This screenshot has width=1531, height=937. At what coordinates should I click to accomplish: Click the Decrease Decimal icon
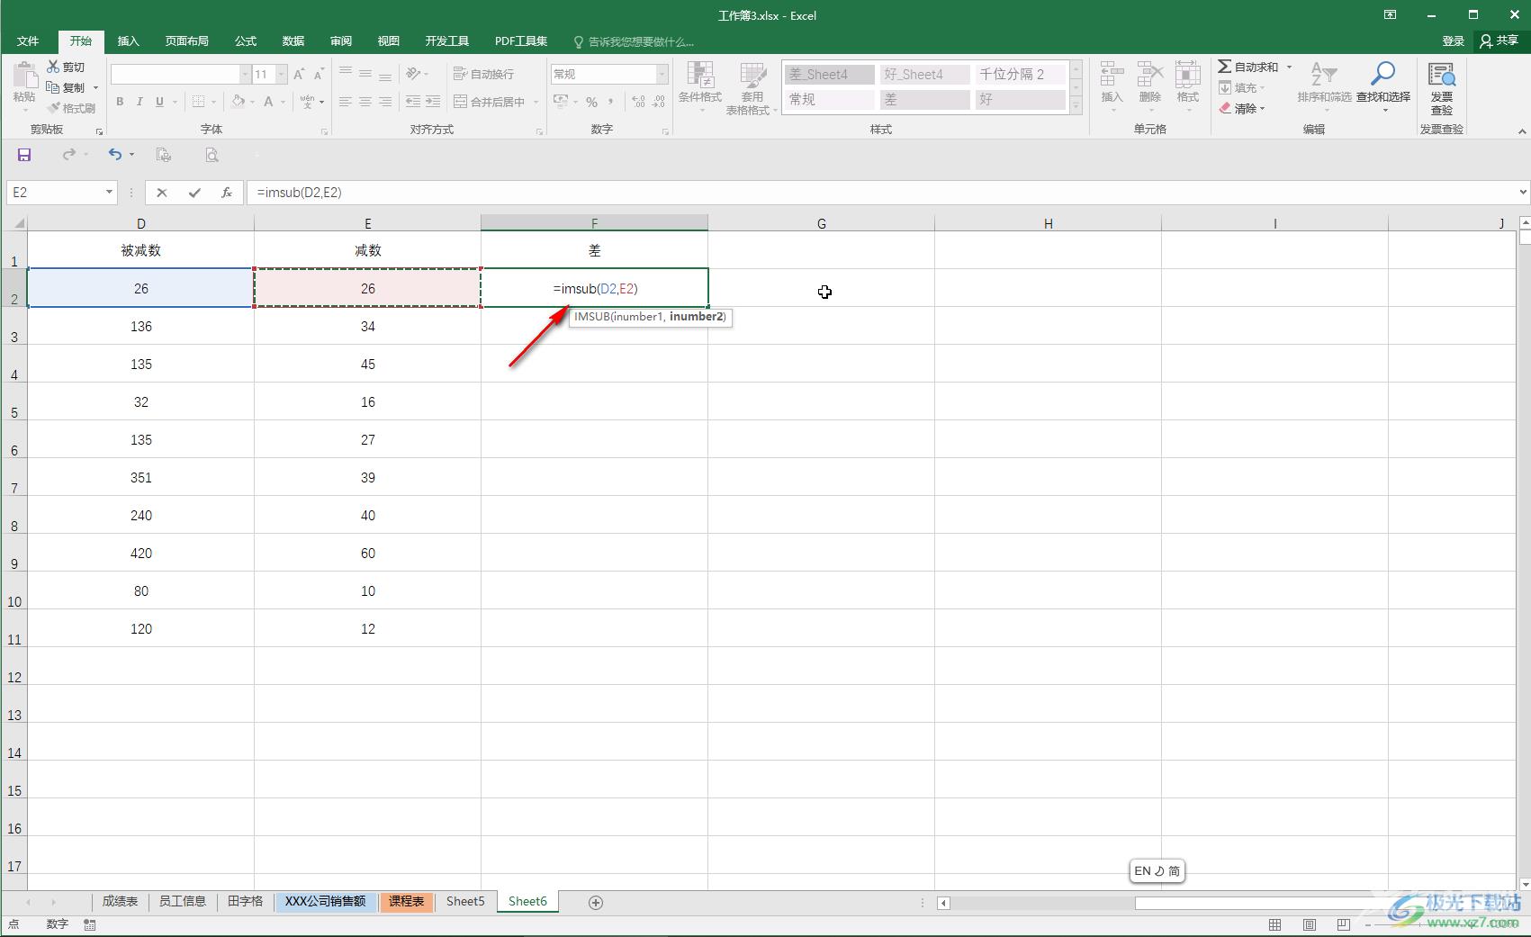[x=659, y=102]
